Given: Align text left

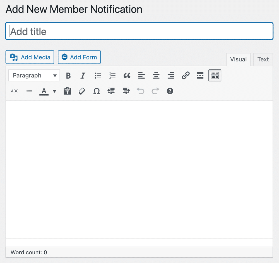Looking at the screenshot, I should coord(141,76).
